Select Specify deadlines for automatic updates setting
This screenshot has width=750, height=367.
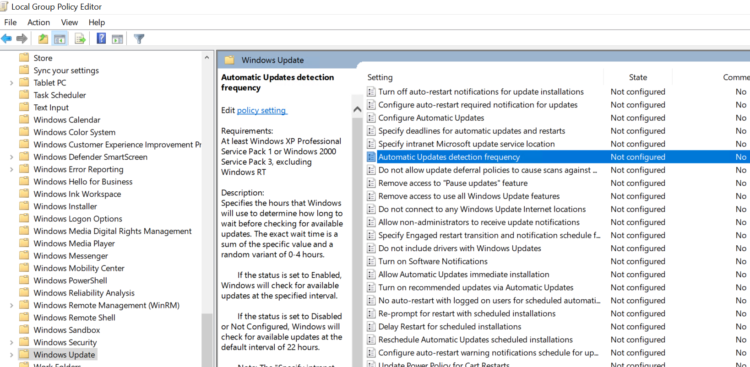(x=472, y=131)
